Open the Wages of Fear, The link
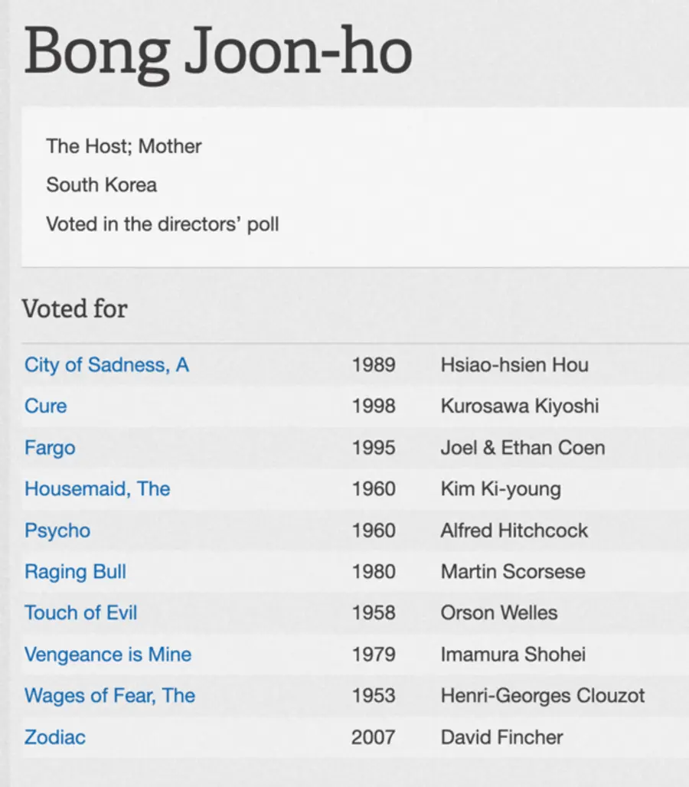This screenshot has width=689, height=787. [109, 696]
